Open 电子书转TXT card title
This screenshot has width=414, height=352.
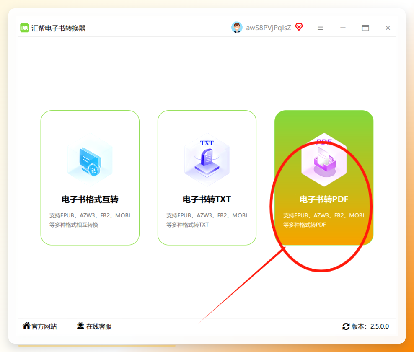[207, 199]
